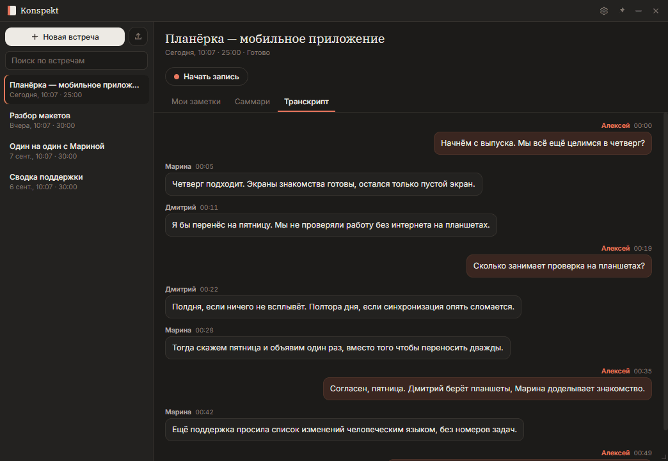Click the message "Ещё поддержка просила список изменений"

point(344,429)
